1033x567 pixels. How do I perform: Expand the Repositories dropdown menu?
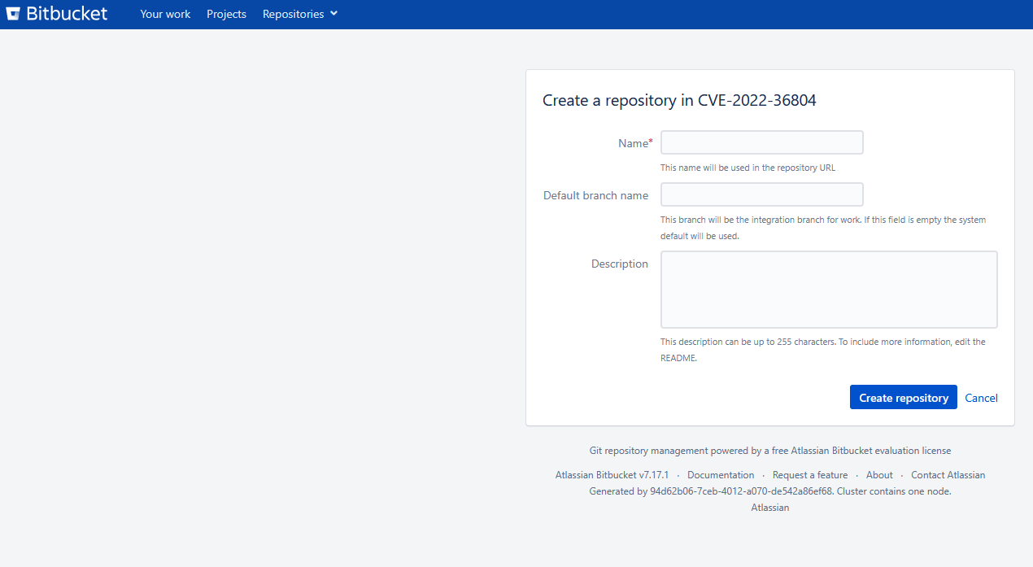coord(300,14)
